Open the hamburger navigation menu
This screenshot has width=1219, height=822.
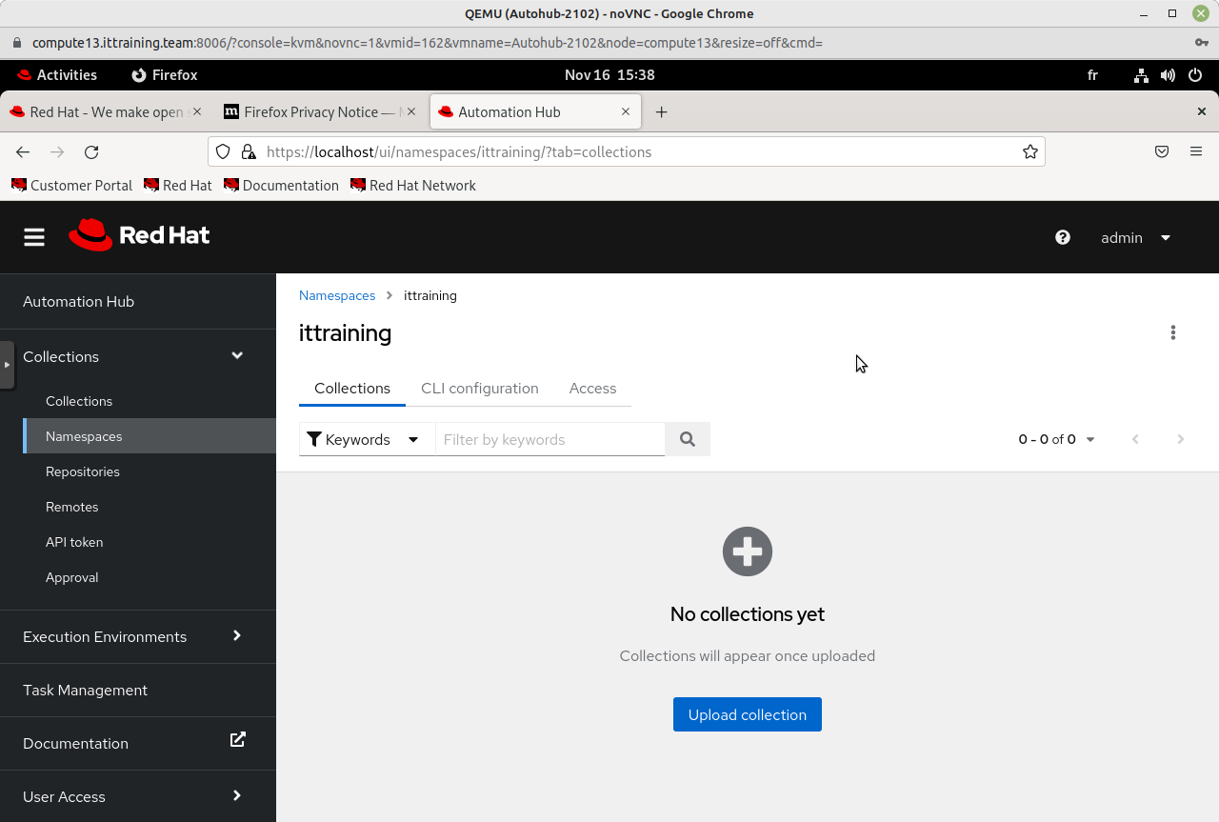click(34, 237)
